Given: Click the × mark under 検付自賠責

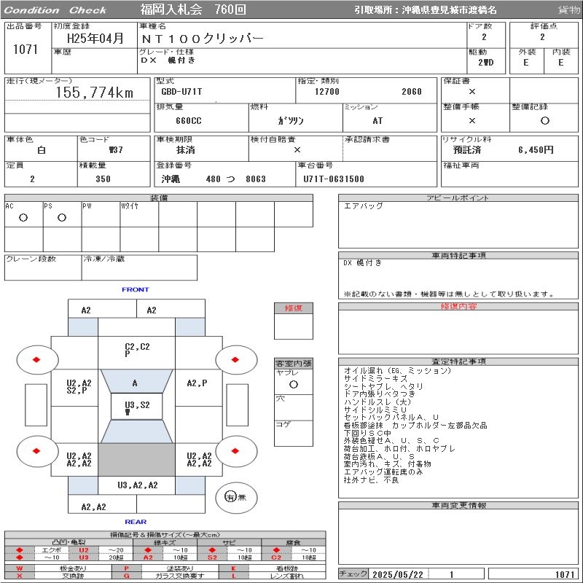Looking at the screenshot, I should (x=297, y=150).
